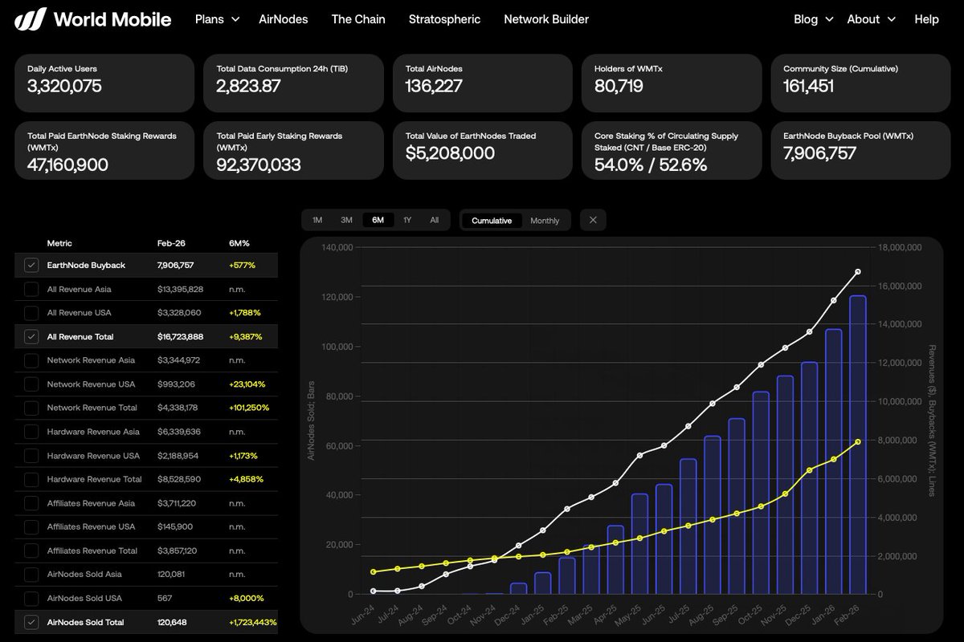This screenshot has width=964, height=642.
Task: Enable the Network Revenue Total checkbox
Action: [32, 408]
